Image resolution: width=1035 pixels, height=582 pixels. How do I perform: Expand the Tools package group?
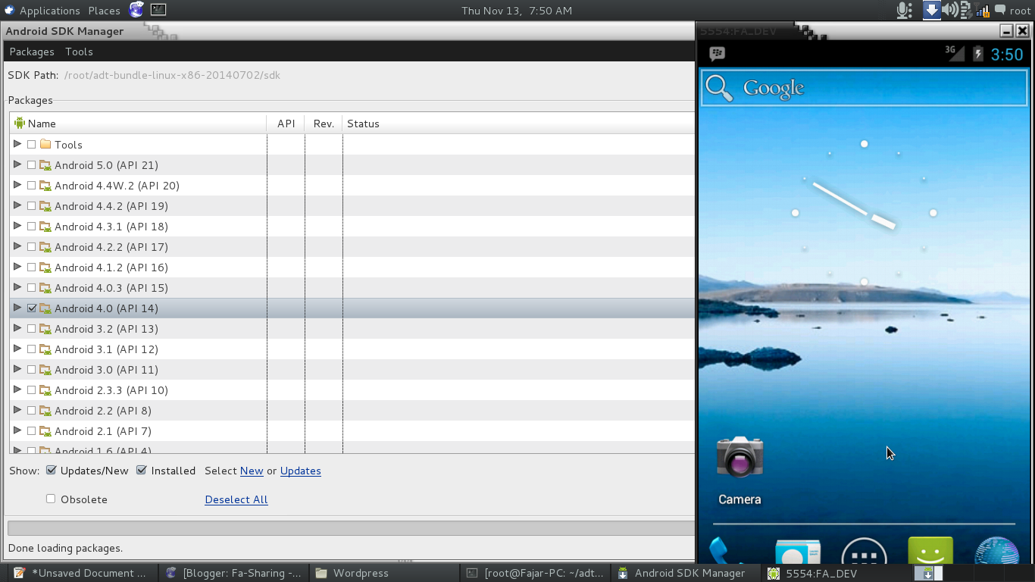17,143
